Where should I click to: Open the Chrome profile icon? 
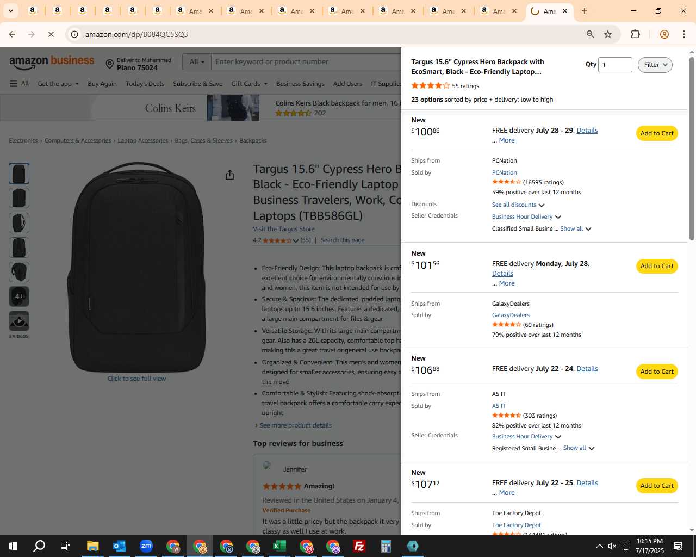[664, 34]
